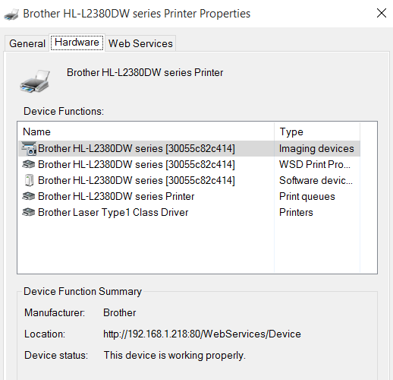
Task: Click the WebServices/Device location URL
Action: click(x=202, y=334)
